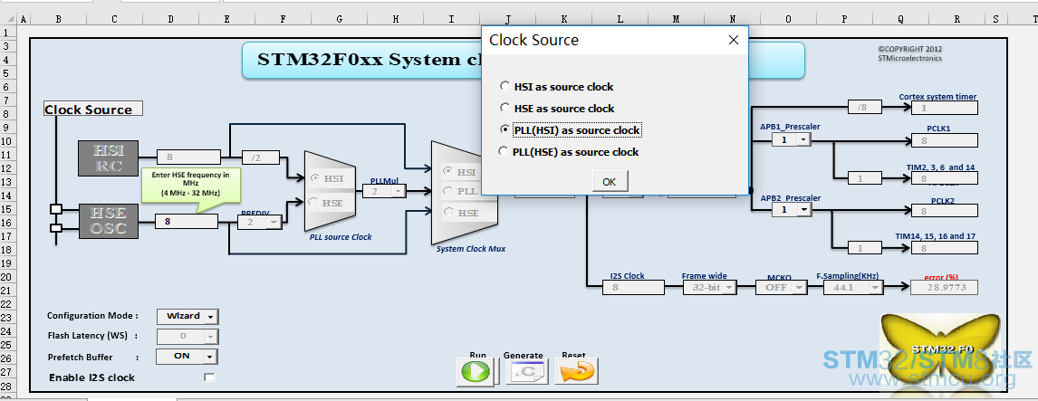Click the Cortex system timer value field

pyautogui.click(x=946, y=108)
